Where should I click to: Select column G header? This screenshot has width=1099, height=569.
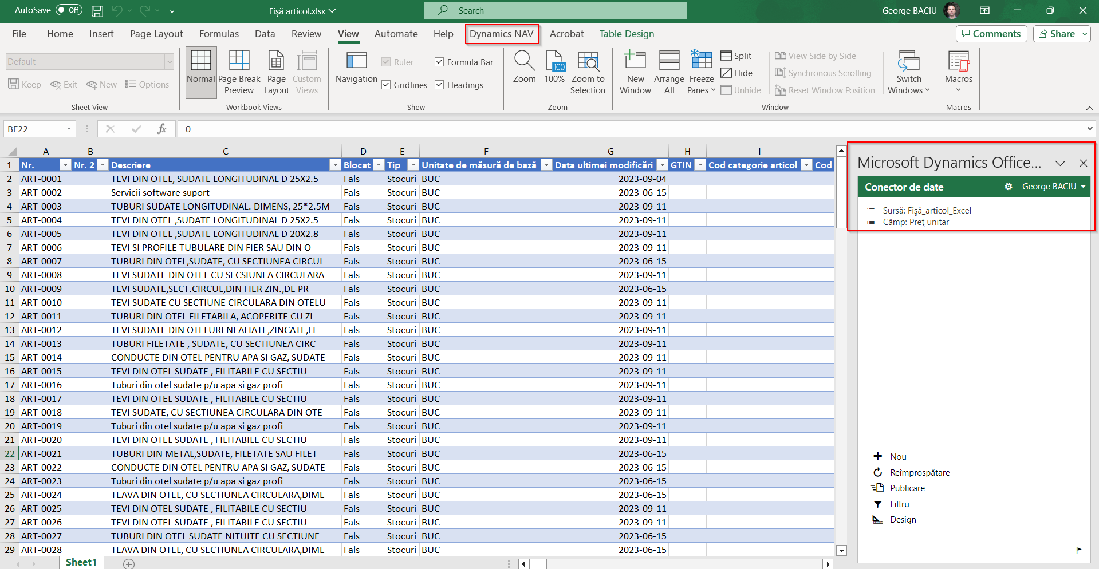click(610, 151)
